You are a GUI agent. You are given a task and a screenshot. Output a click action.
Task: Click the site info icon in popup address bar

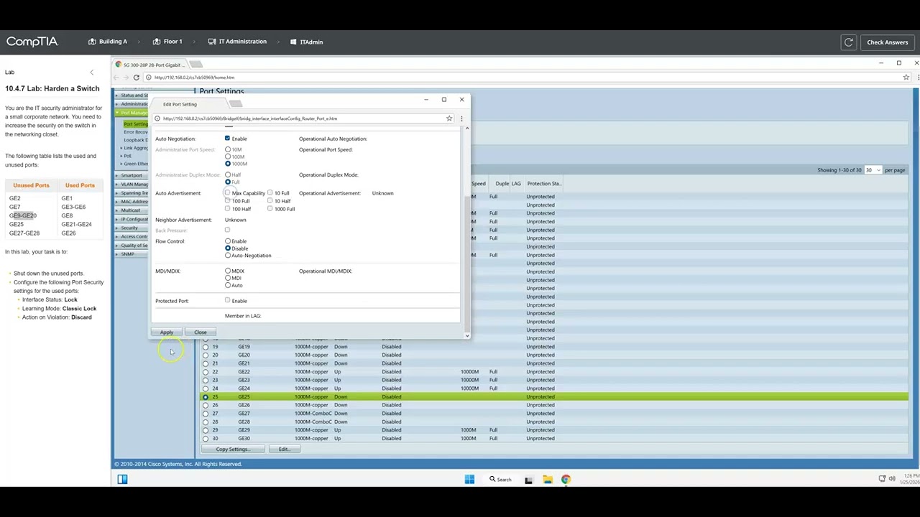[157, 118]
